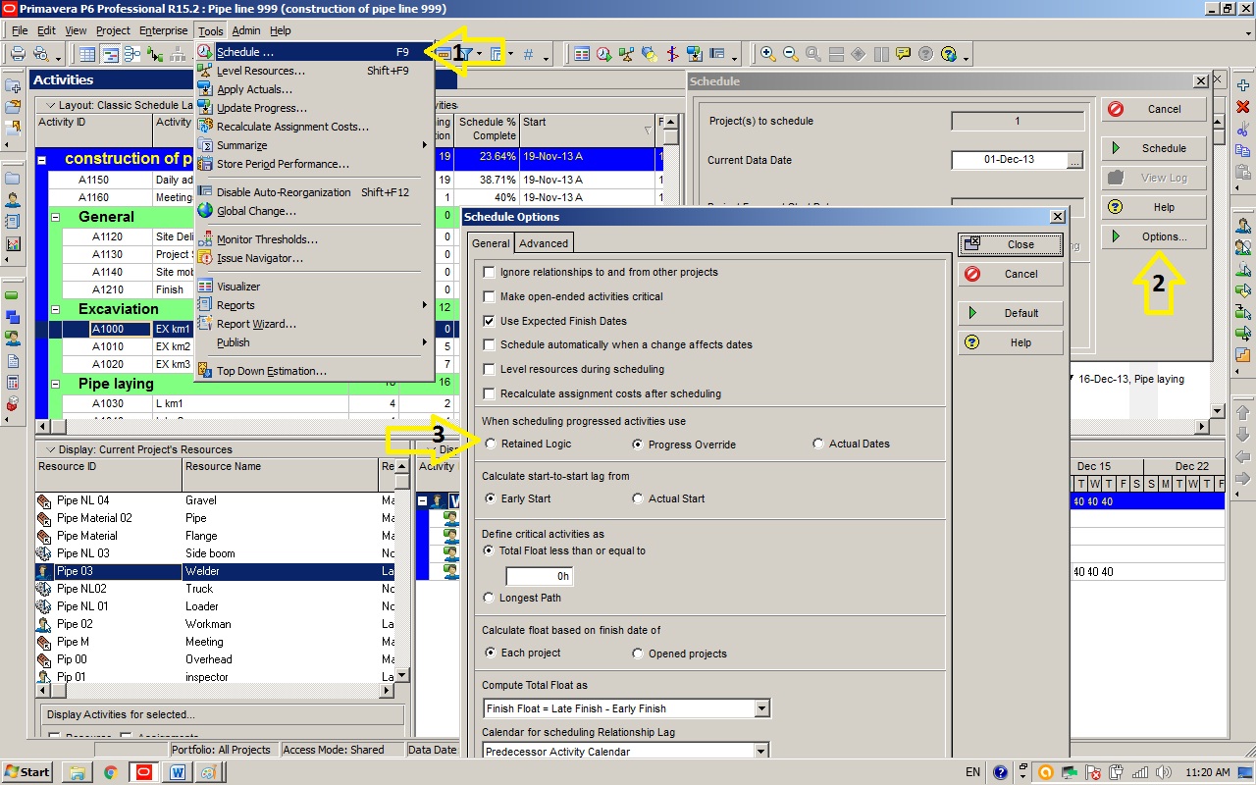
Task: Open Microsoft Word from the taskbar
Action: click(x=178, y=772)
